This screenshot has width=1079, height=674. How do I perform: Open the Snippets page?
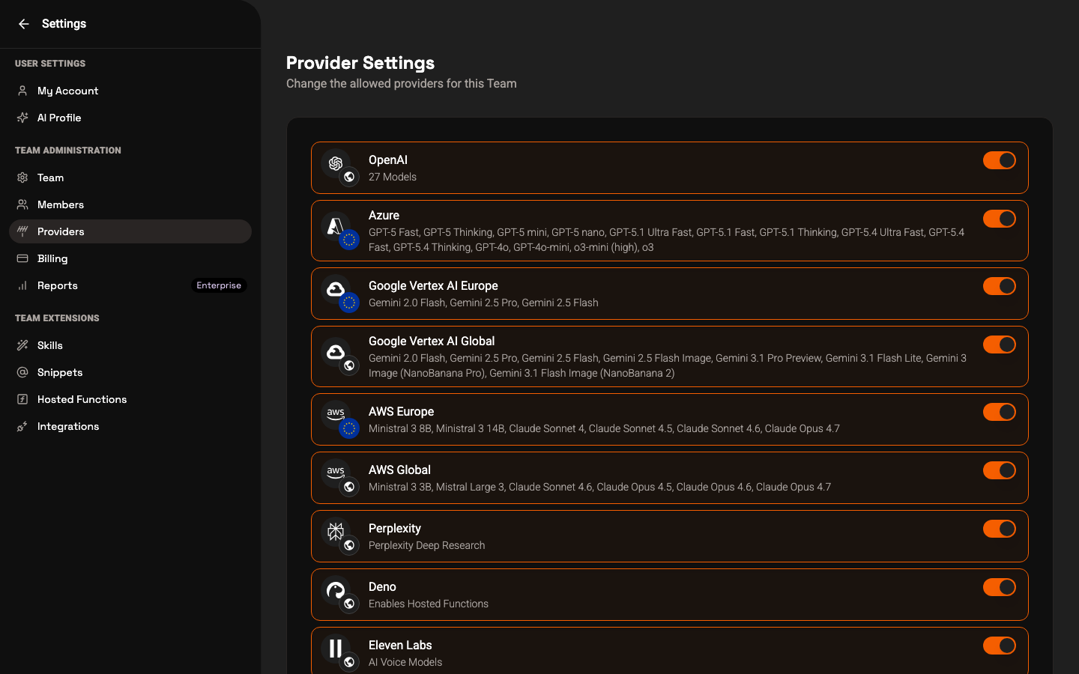click(x=130, y=372)
